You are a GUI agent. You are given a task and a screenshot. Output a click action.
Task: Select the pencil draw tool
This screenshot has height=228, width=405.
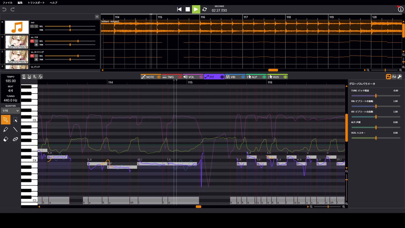coord(5,130)
